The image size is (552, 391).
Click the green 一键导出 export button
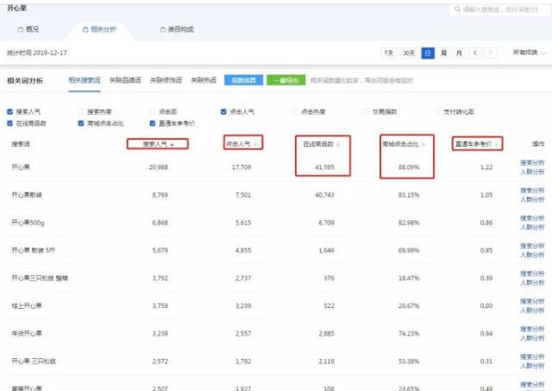tap(285, 80)
